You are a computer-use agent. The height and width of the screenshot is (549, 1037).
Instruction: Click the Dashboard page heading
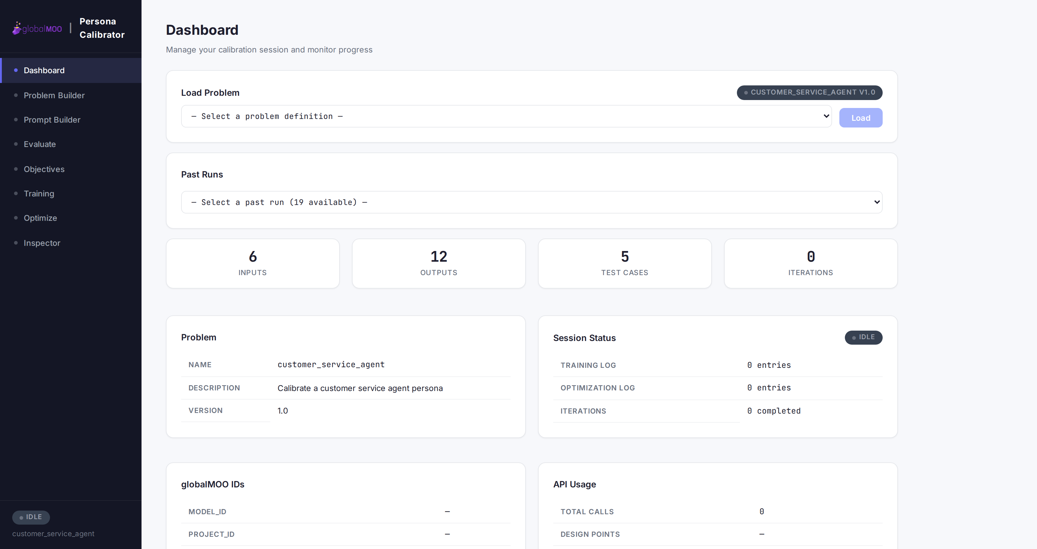tap(202, 30)
